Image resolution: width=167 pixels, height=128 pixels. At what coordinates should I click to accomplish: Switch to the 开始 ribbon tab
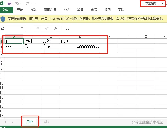point(20,10)
